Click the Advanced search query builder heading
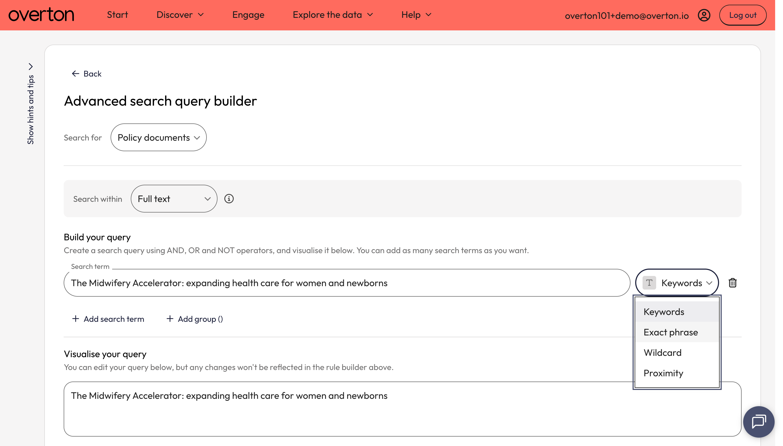Viewport: 783px width, 446px height. pyautogui.click(x=160, y=101)
